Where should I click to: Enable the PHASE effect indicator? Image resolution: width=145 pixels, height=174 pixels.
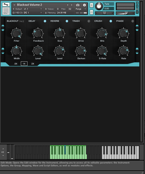(x=133, y=21)
